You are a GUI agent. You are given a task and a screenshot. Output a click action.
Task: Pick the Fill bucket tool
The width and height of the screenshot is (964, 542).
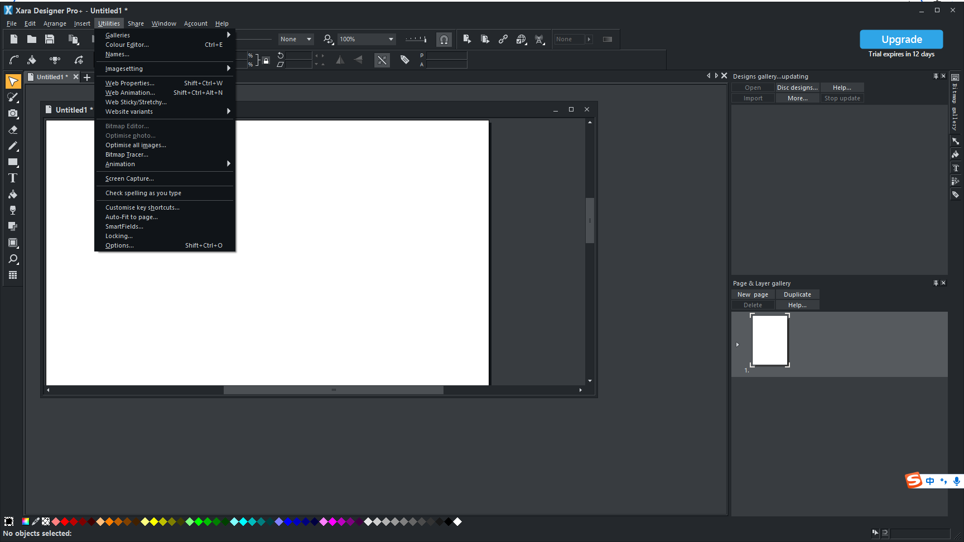coord(12,195)
